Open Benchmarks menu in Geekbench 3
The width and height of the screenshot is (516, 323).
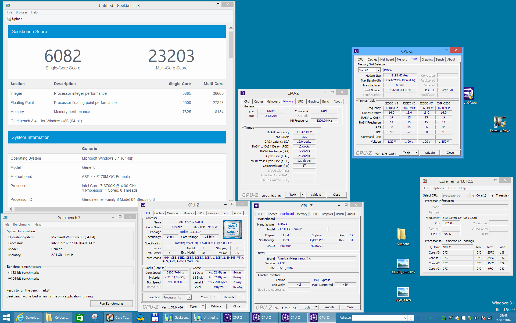(x=22, y=224)
